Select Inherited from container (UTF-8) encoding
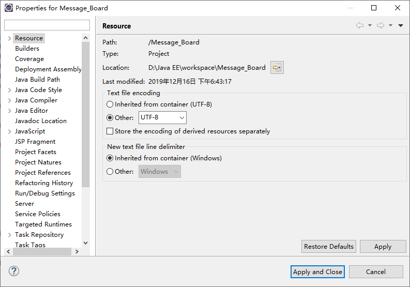Image resolution: width=410 pixels, height=287 pixels. (x=110, y=104)
